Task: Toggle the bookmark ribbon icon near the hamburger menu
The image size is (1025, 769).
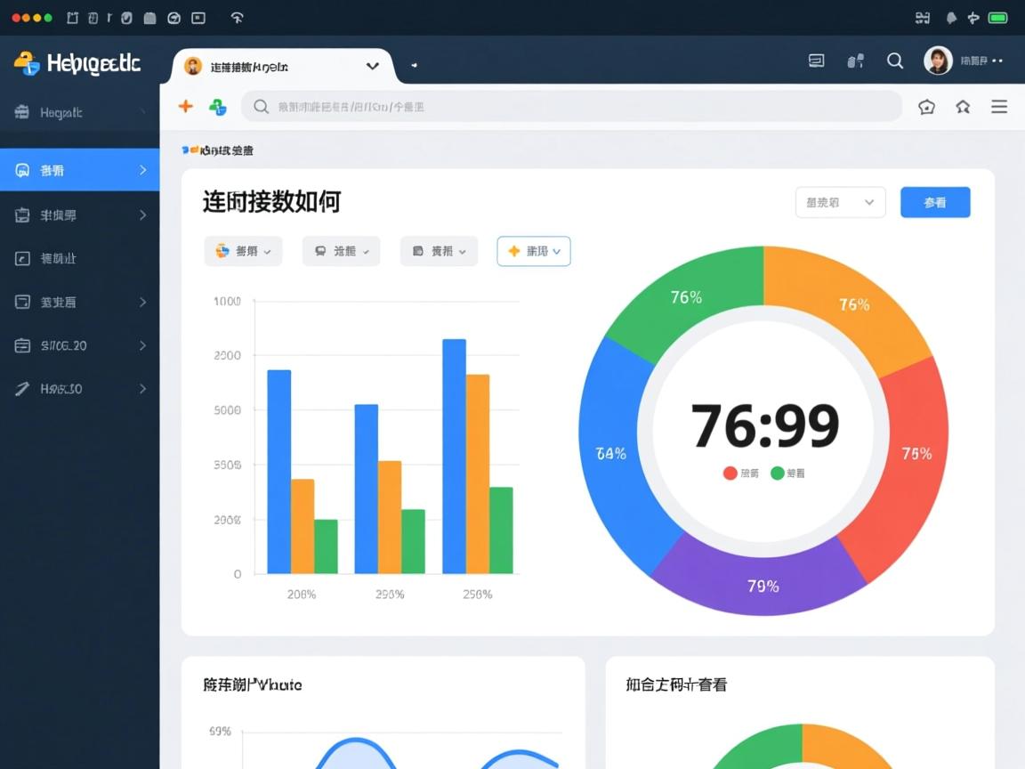Action: (x=963, y=106)
